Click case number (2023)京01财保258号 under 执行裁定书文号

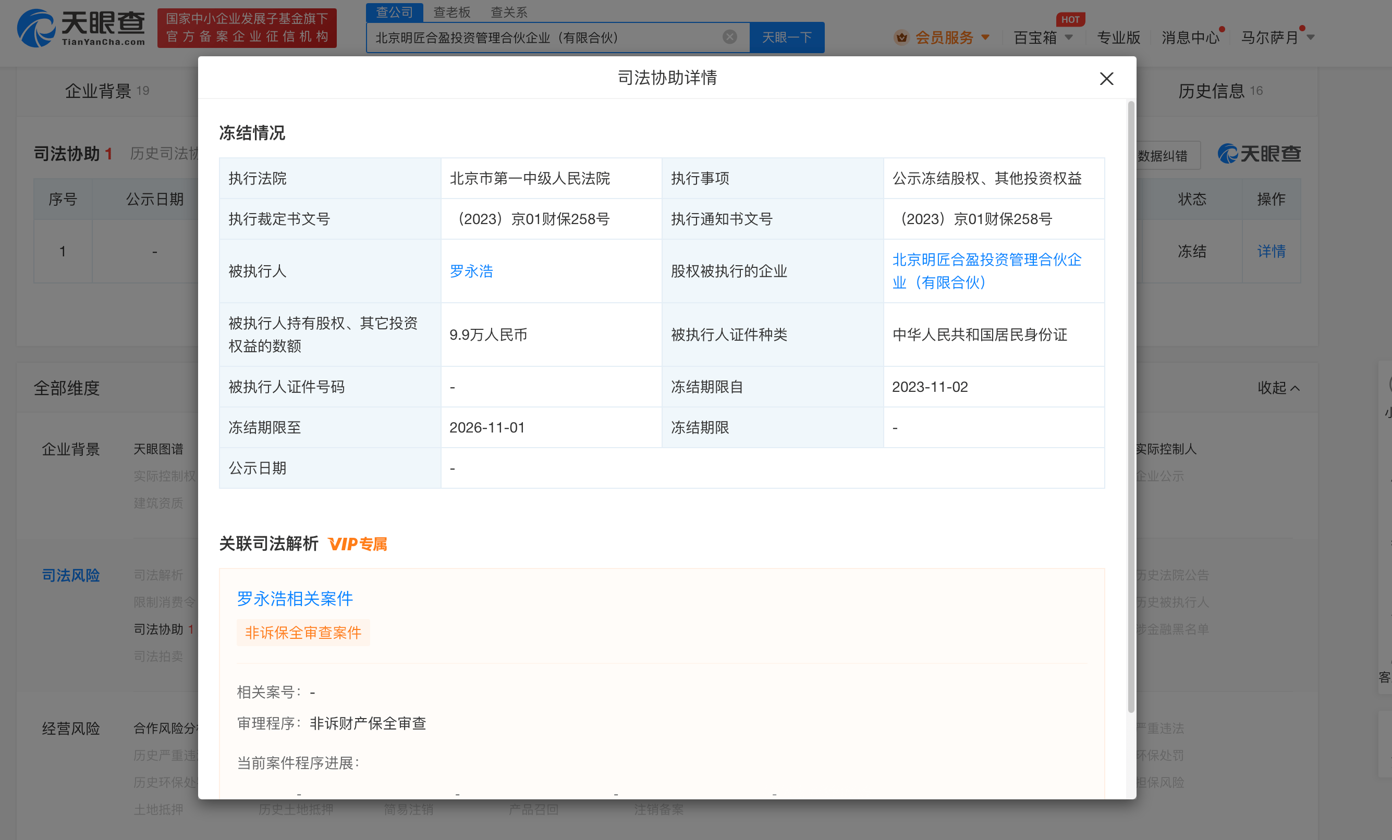pos(532,219)
